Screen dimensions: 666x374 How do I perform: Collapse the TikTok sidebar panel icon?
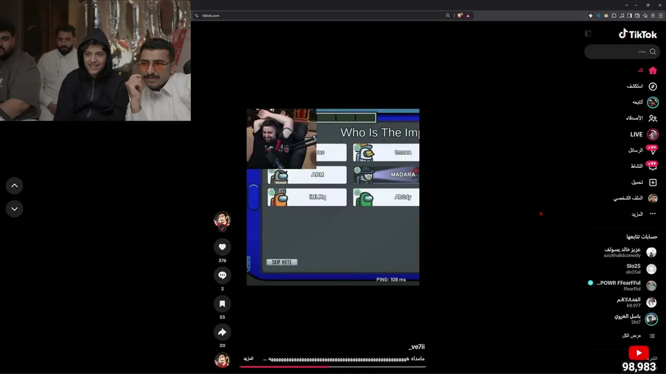coord(588,34)
